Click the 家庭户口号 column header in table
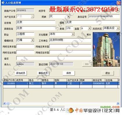Viewport: 122px width, 115px height. [9, 80]
